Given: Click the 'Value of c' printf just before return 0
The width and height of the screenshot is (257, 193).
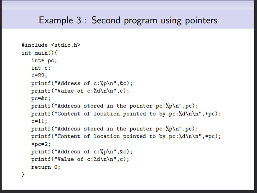Looking at the screenshot, I should [80, 159].
